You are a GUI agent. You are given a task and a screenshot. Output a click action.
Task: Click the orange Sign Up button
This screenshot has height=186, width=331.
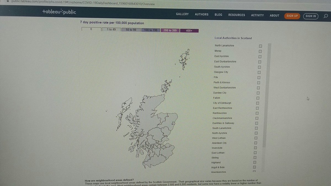(x=292, y=16)
